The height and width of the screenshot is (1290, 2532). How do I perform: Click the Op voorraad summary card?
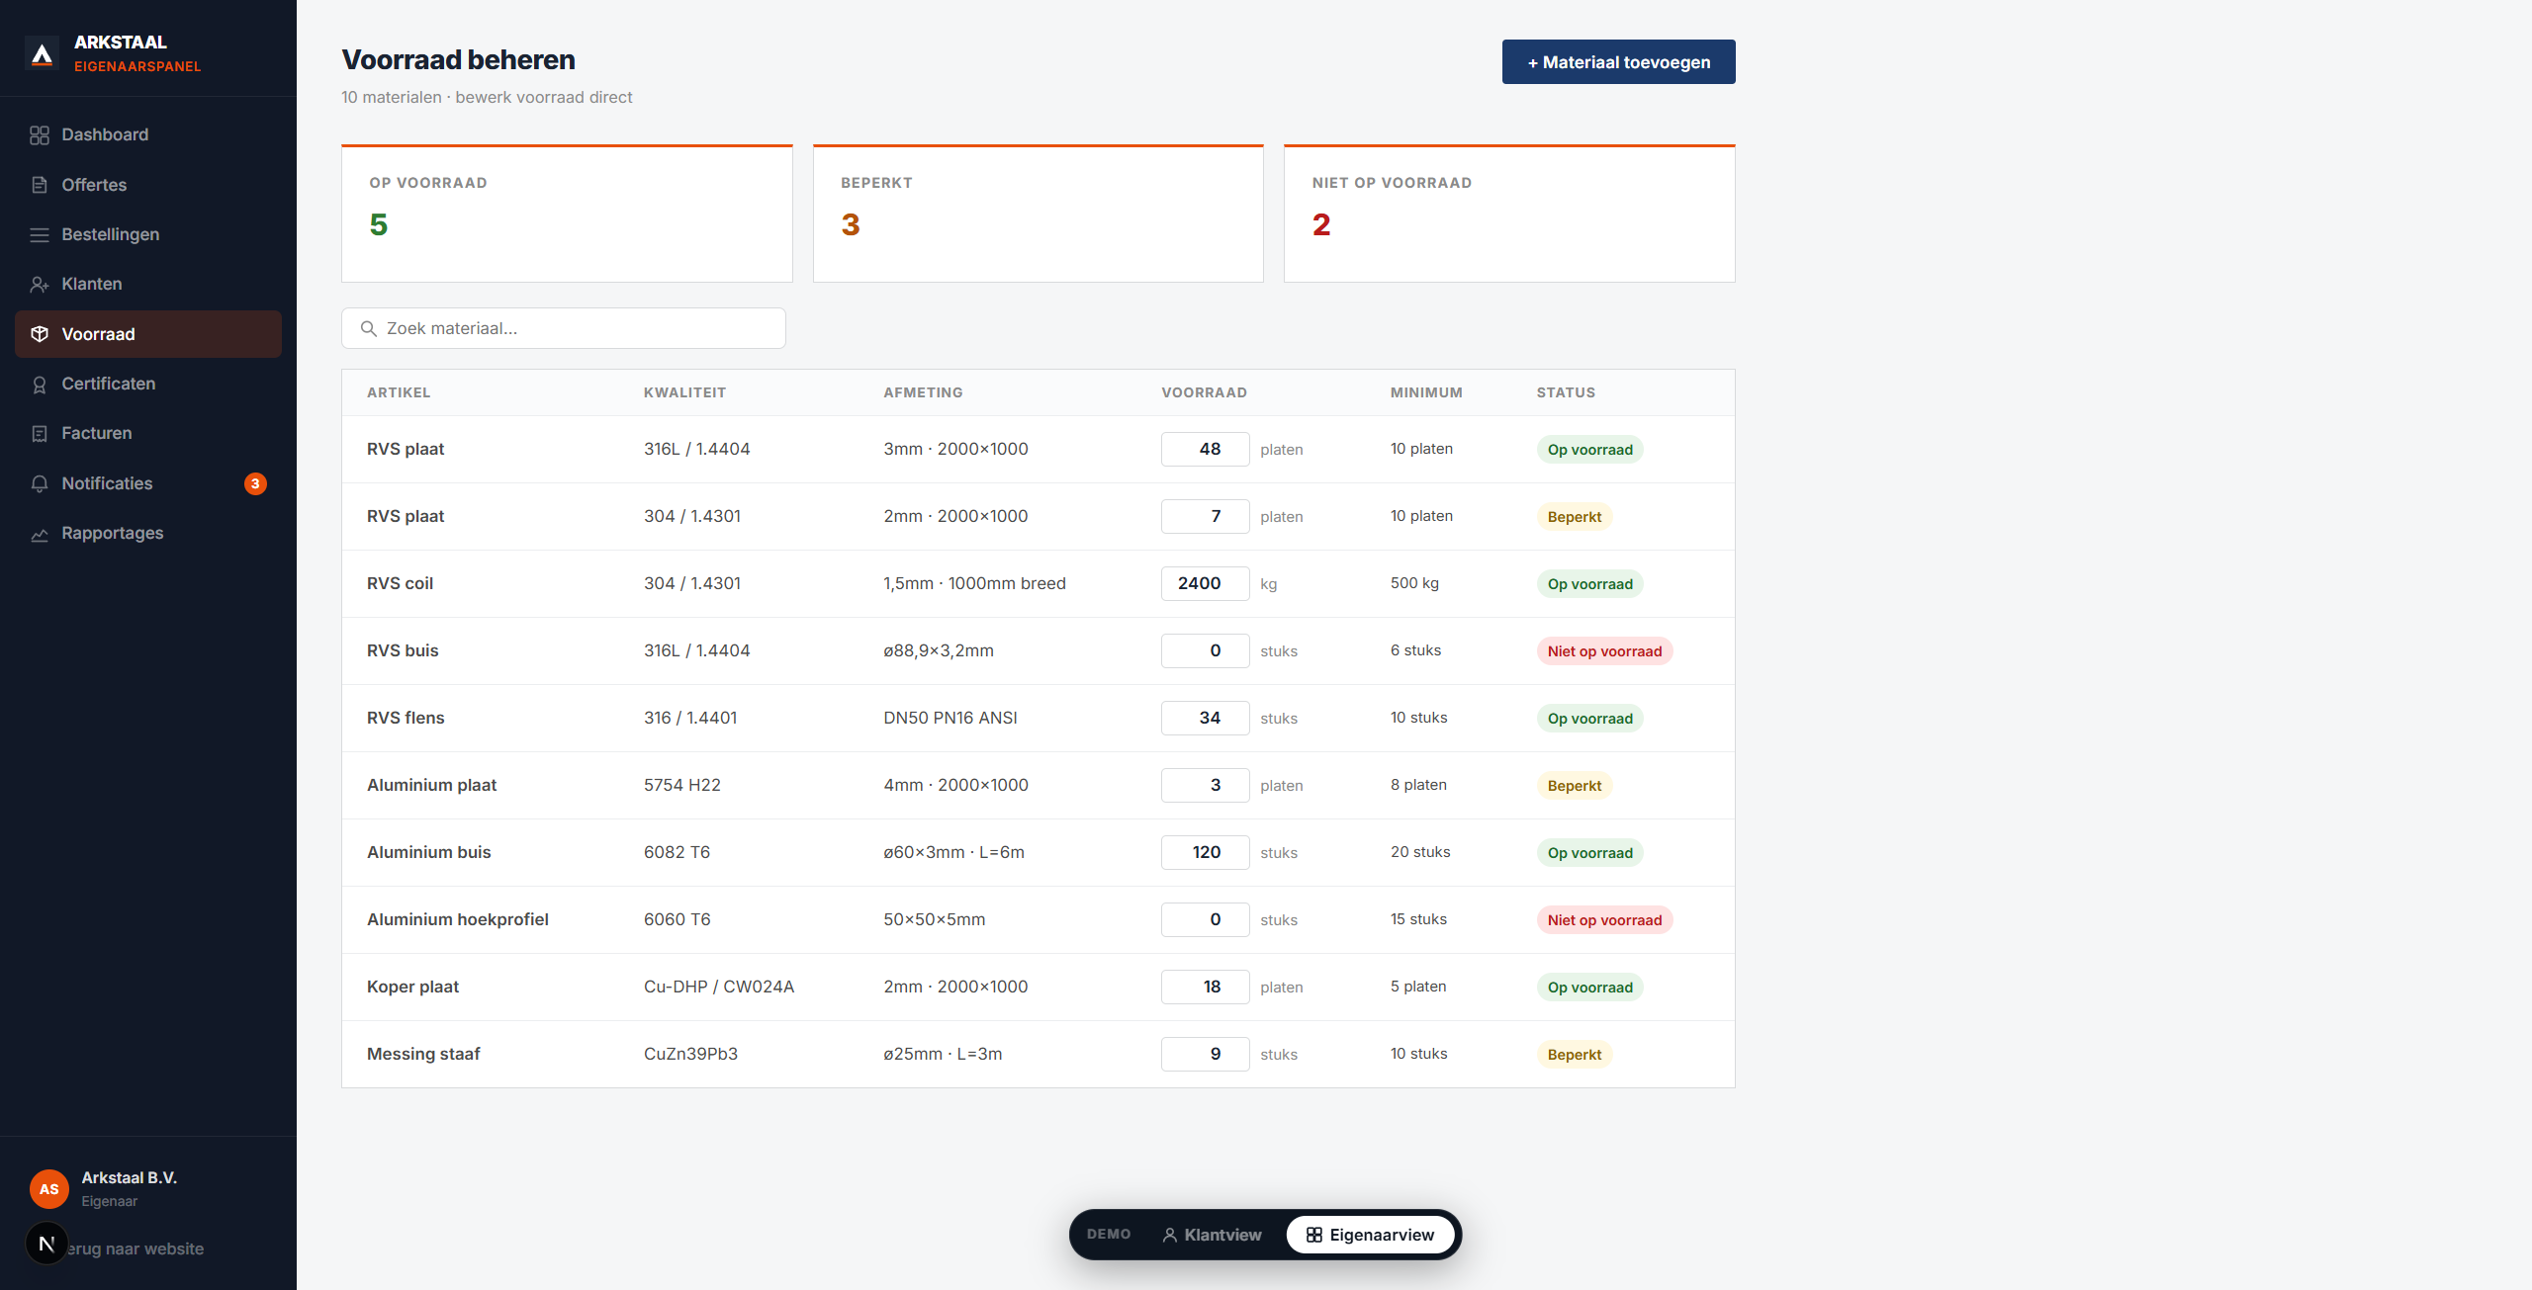[x=566, y=213]
